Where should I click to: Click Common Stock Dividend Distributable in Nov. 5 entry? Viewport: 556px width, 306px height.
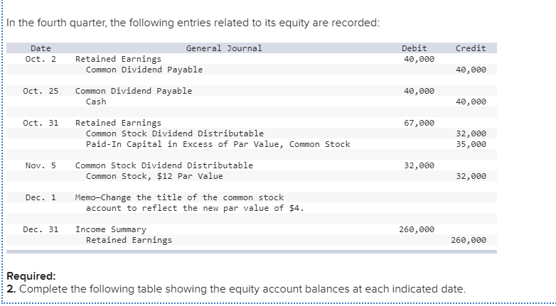click(164, 165)
